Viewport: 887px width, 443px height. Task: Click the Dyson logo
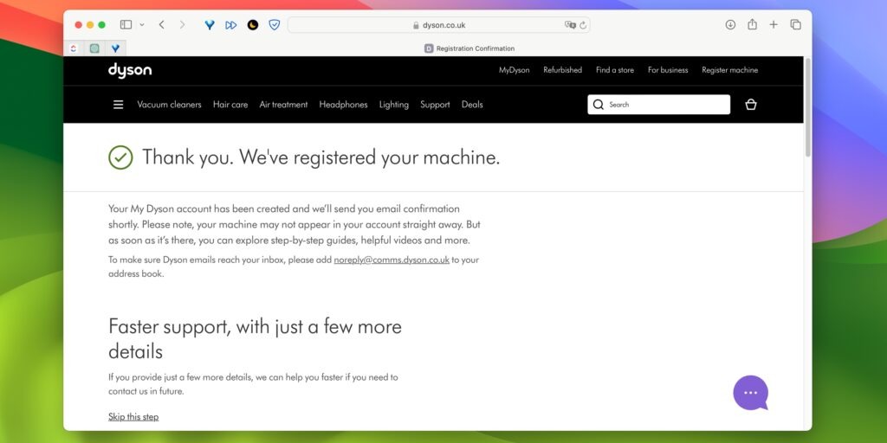[130, 70]
